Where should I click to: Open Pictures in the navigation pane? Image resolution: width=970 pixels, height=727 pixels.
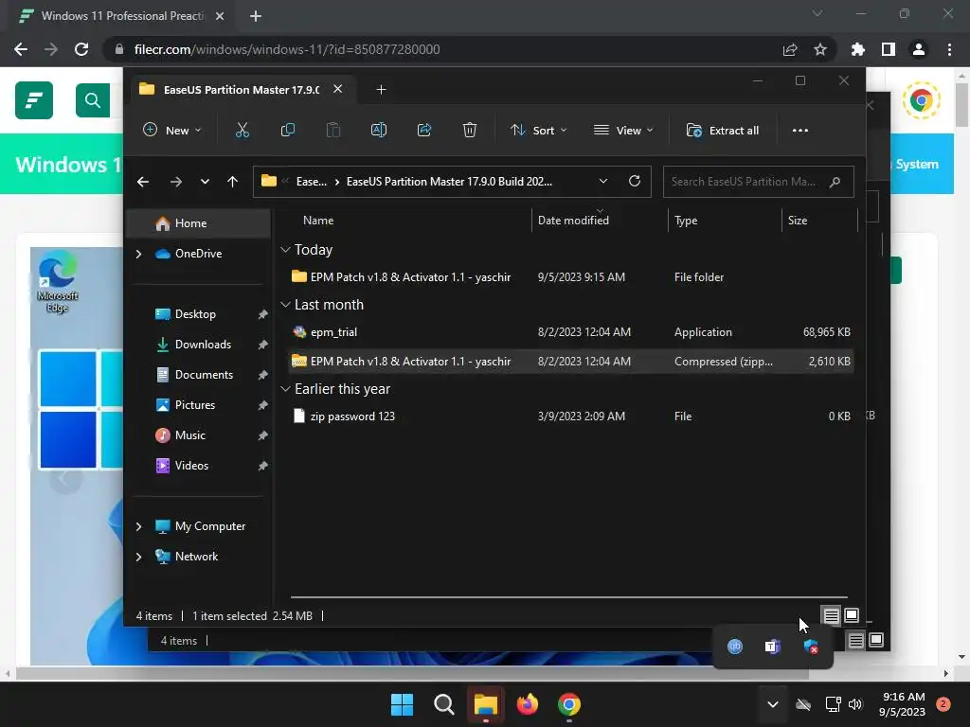coord(195,405)
